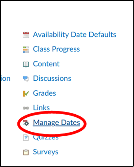
Task: Click the partially visible link ending in 'ion'
Action: [x=6, y=79]
